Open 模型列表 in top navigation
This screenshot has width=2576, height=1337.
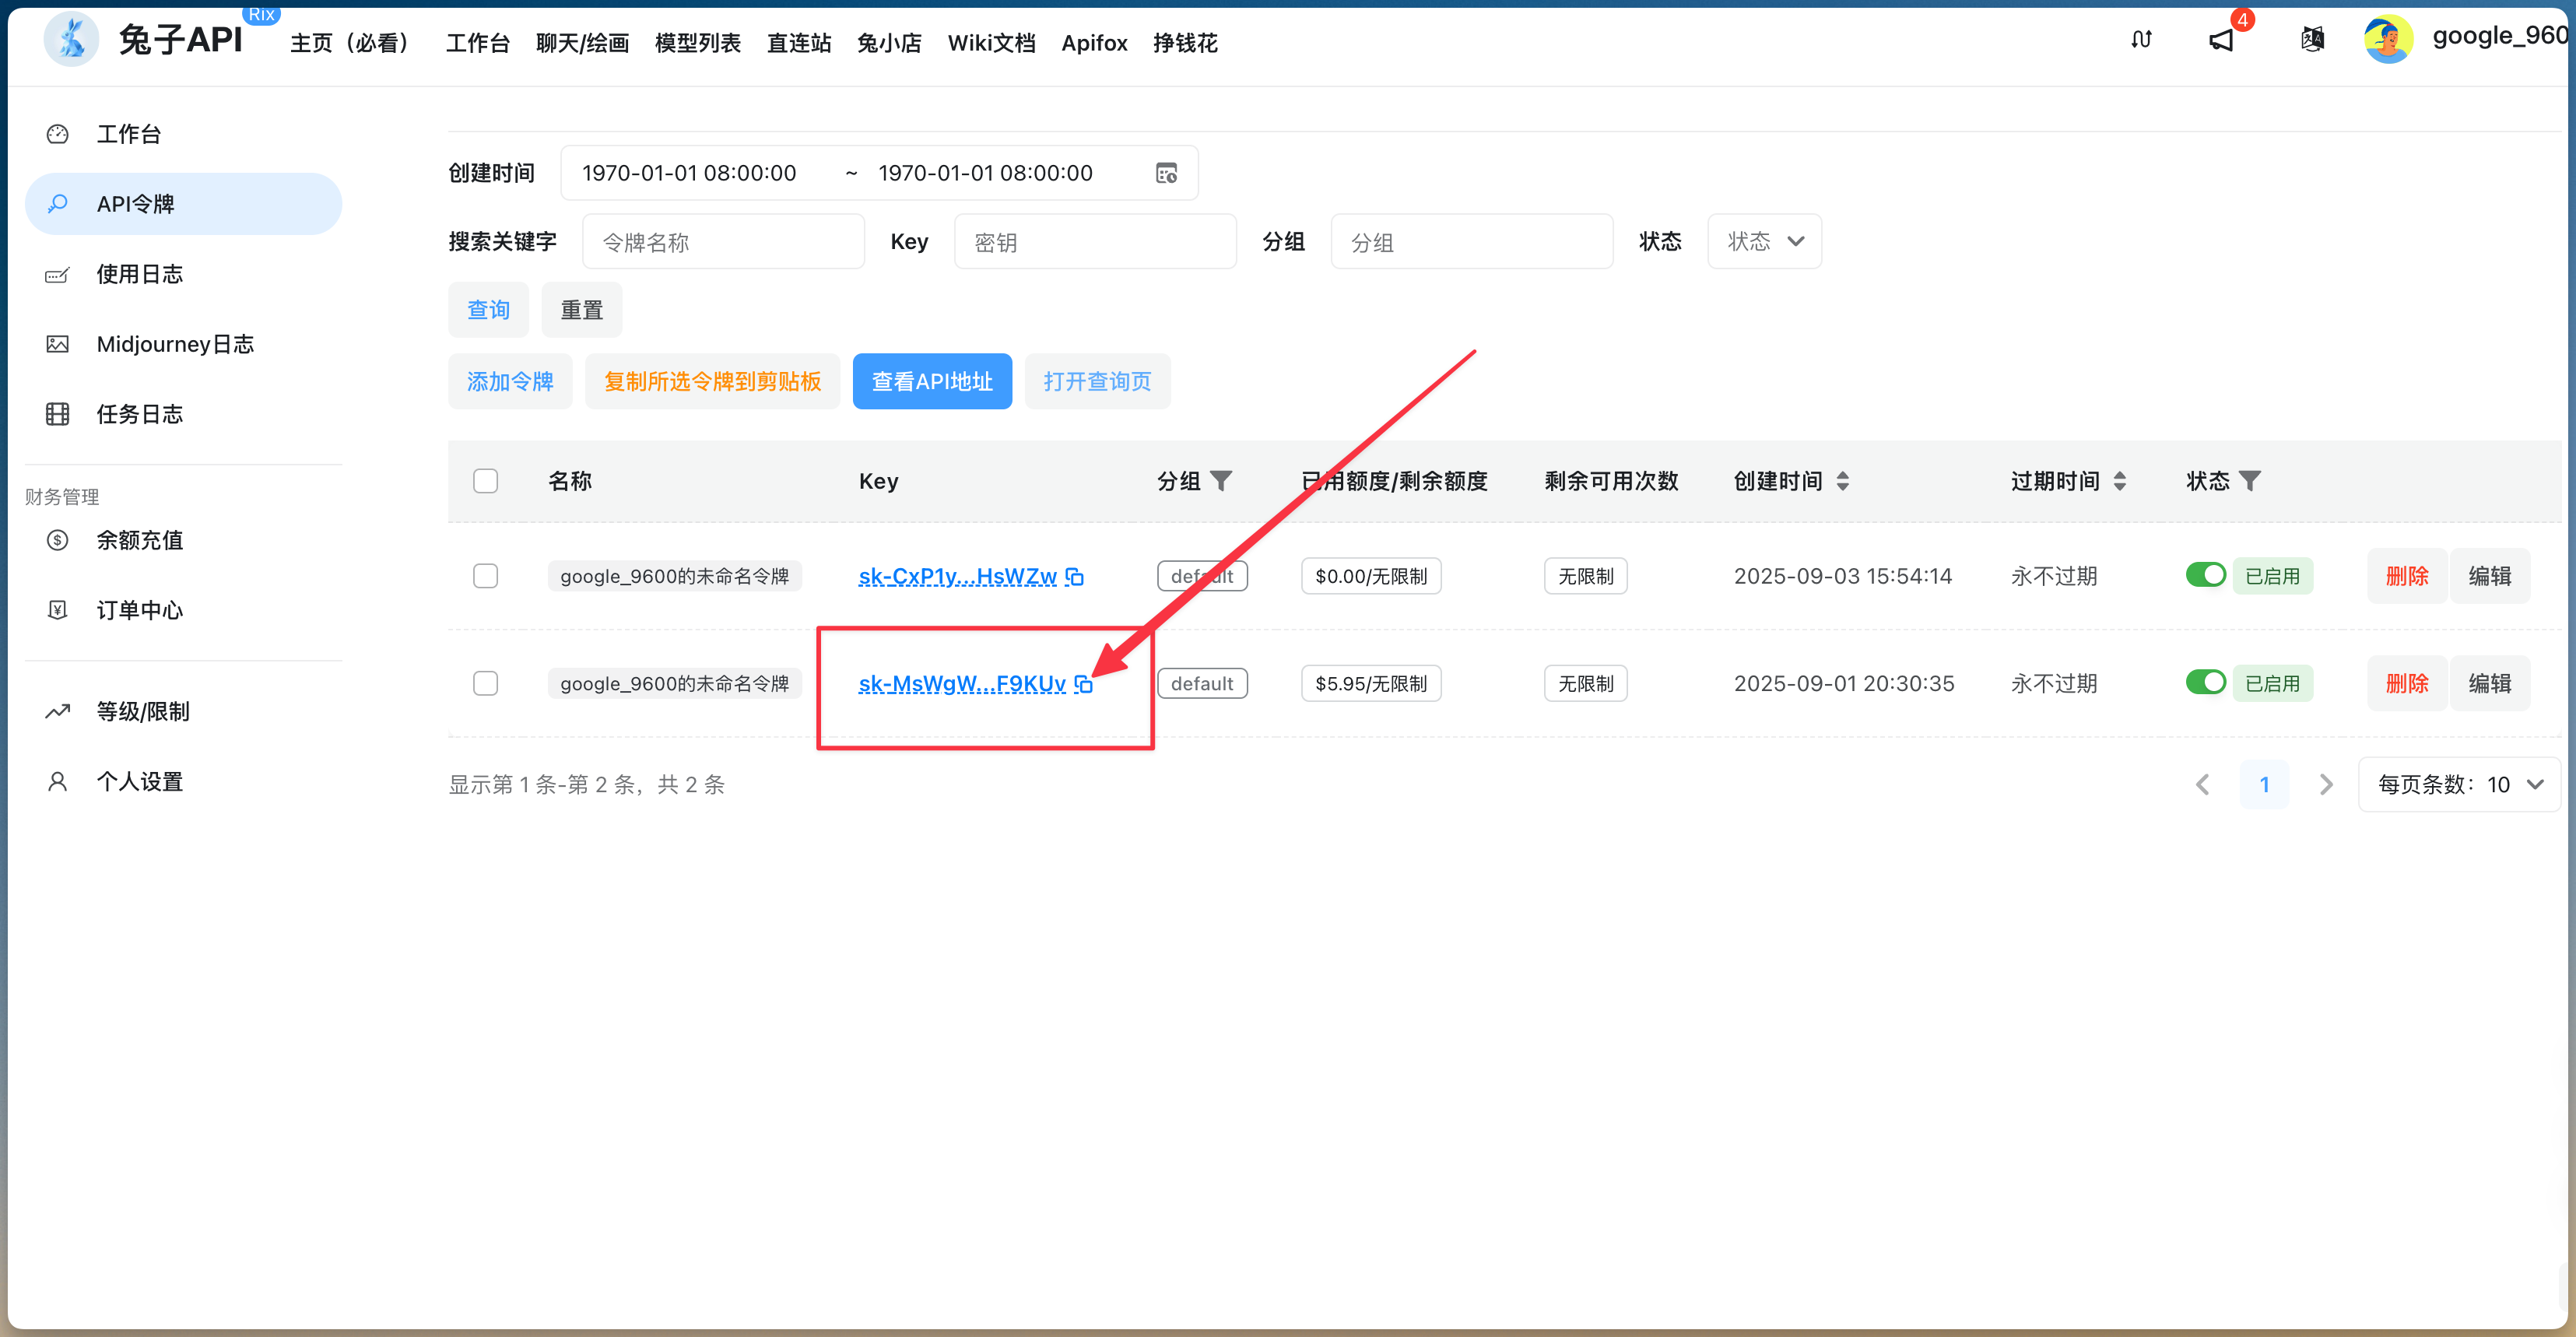pos(698,43)
